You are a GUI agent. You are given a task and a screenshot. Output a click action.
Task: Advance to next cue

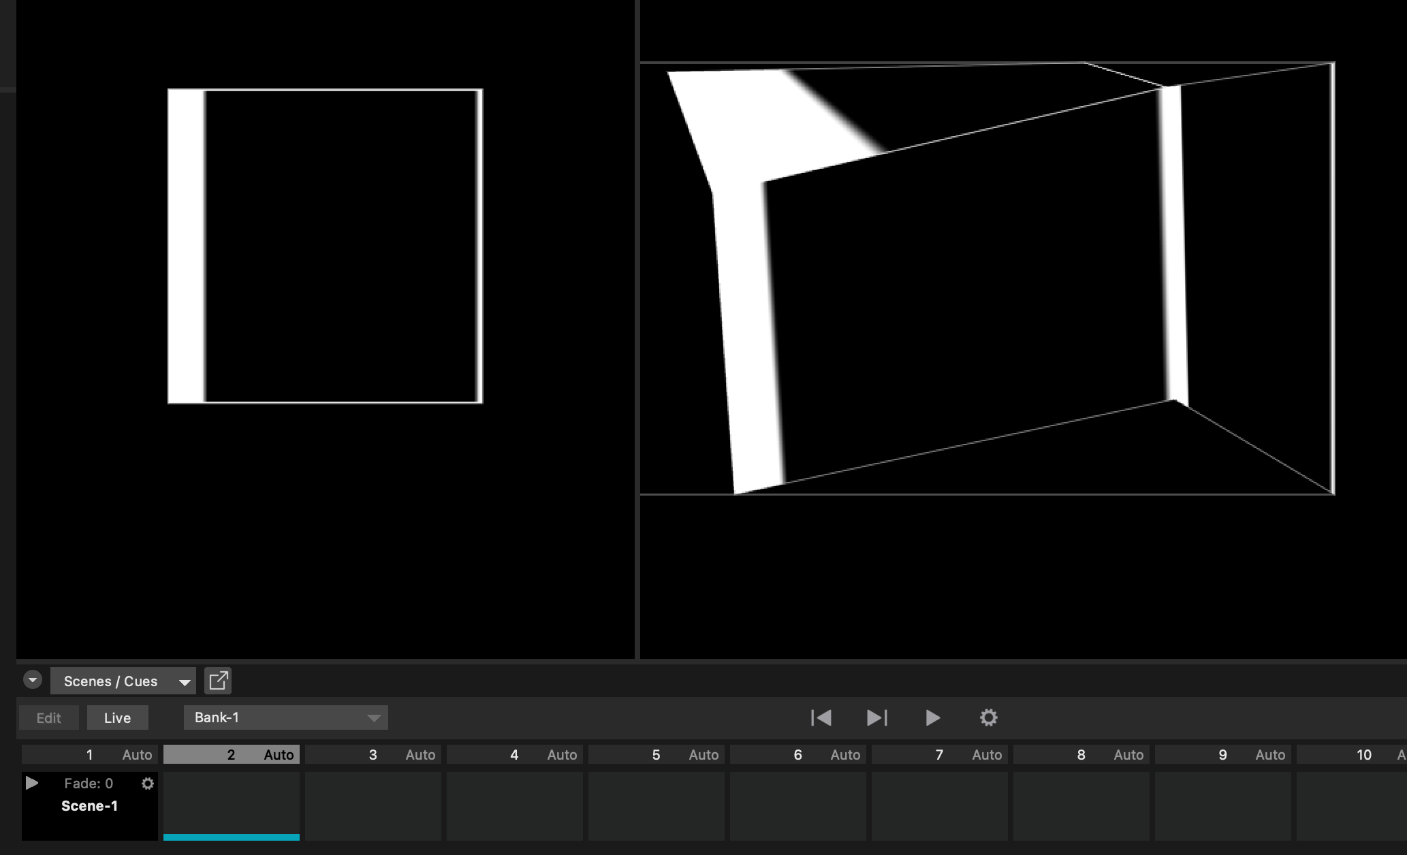(x=877, y=717)
